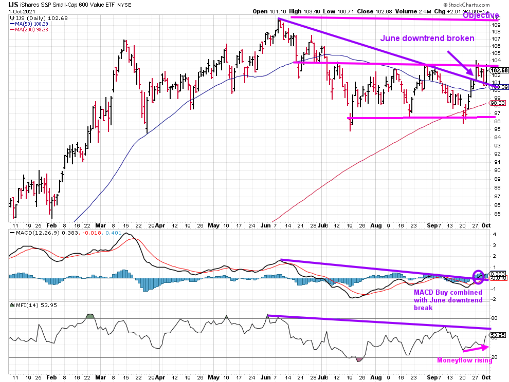Viewport: 509px width, 382px height.
Task: Click the 102.68 last-price tag on the price axis
Action: (499, 70)
